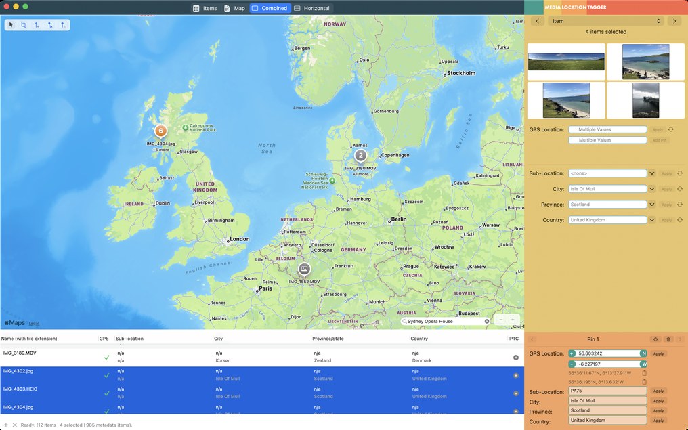Zoom in the map with plus button

tap(513, 320)
